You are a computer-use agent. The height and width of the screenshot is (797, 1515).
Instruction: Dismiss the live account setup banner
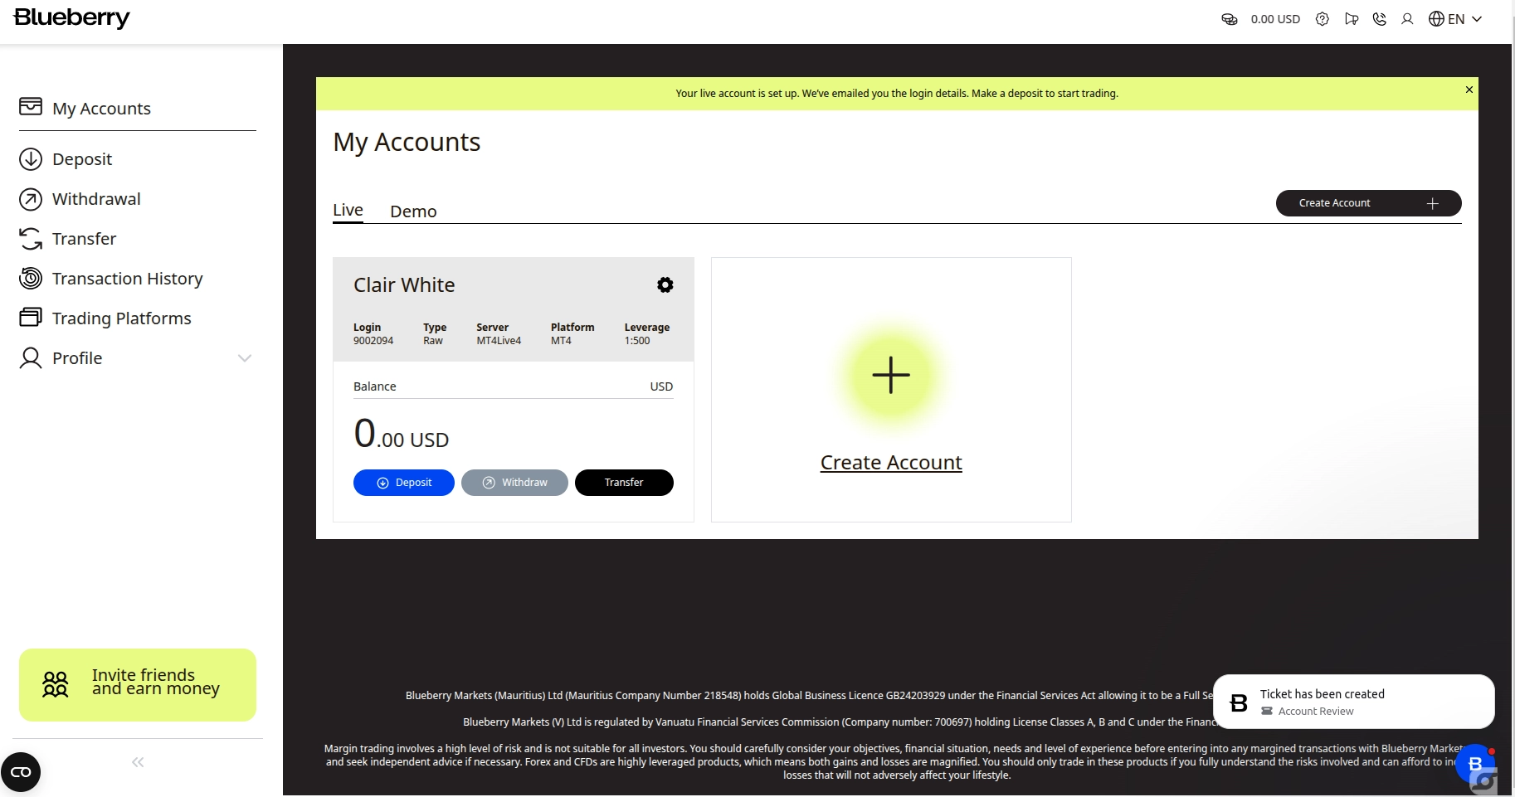click(1469, 90)
